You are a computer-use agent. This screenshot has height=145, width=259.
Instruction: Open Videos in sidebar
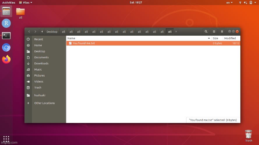(x=45, y=81)
